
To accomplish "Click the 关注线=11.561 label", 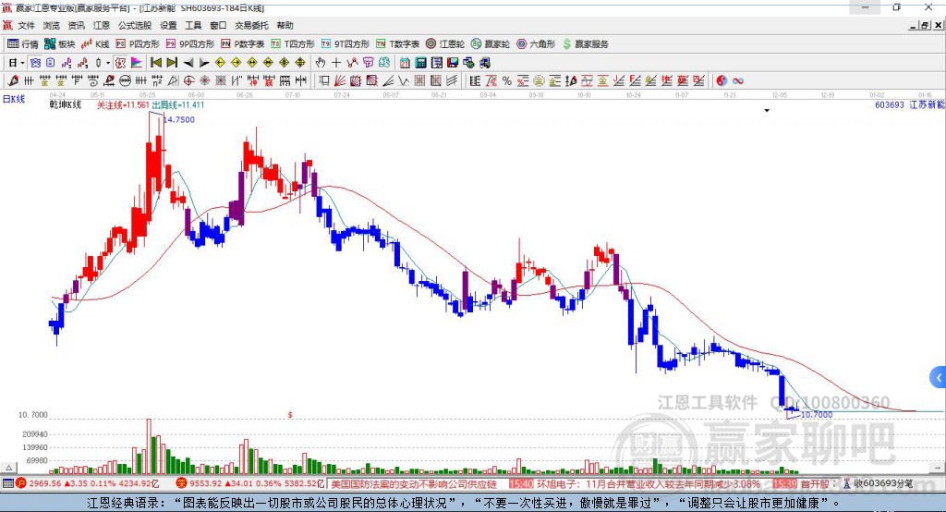I will [x=123, y=105].
